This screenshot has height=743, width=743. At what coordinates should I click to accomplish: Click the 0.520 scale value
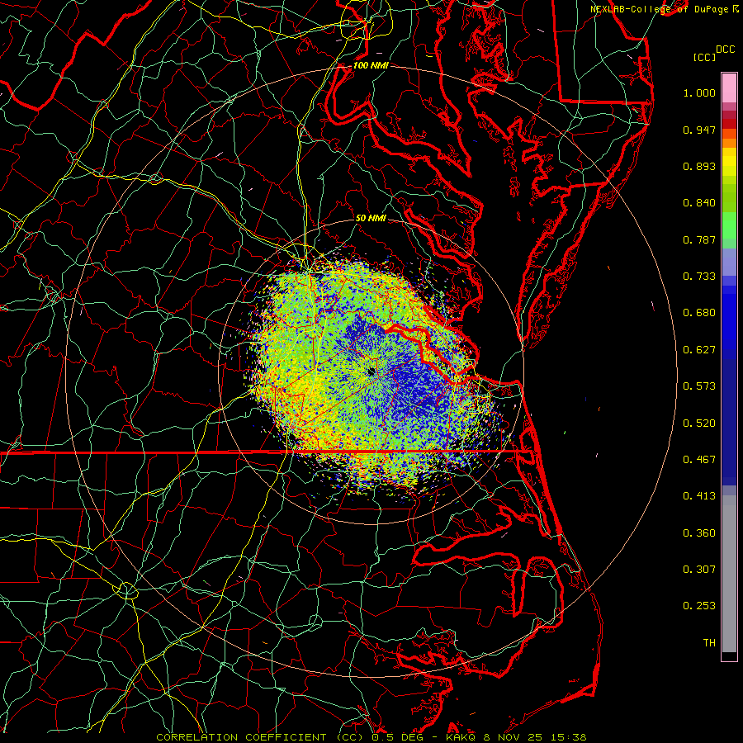tap(699, 424)
